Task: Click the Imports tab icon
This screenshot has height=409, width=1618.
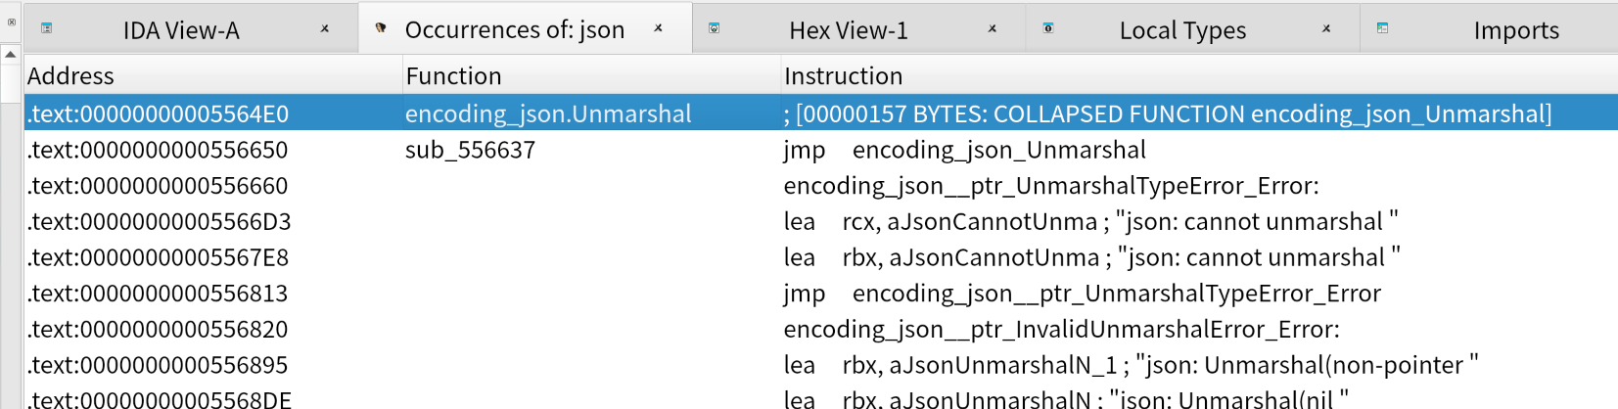Action: (1382, 28)
